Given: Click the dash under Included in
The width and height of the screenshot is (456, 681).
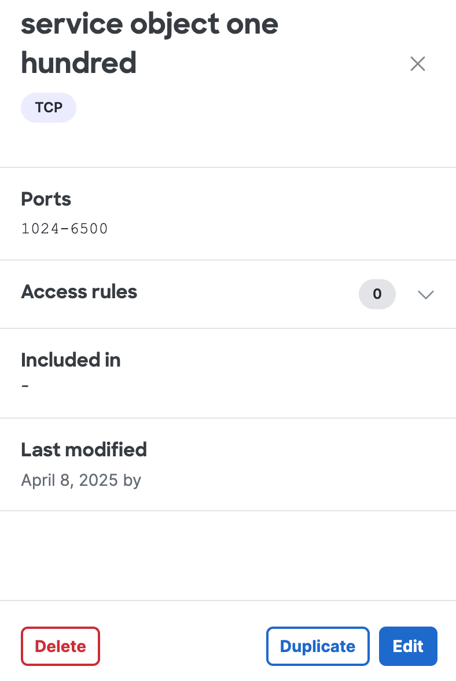Looking at the screenshot, I should pos(25,385).
